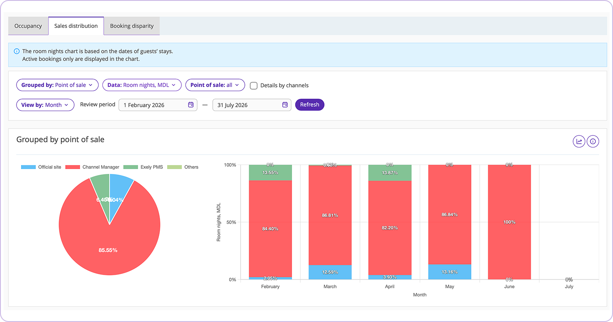Expand the Grouped by: Point of sale dropdown

tap(57, 85)
